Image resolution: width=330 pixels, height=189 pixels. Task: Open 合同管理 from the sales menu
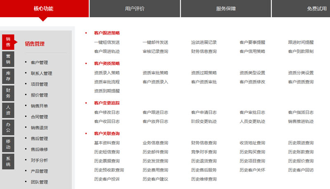[x=39, y=117]
